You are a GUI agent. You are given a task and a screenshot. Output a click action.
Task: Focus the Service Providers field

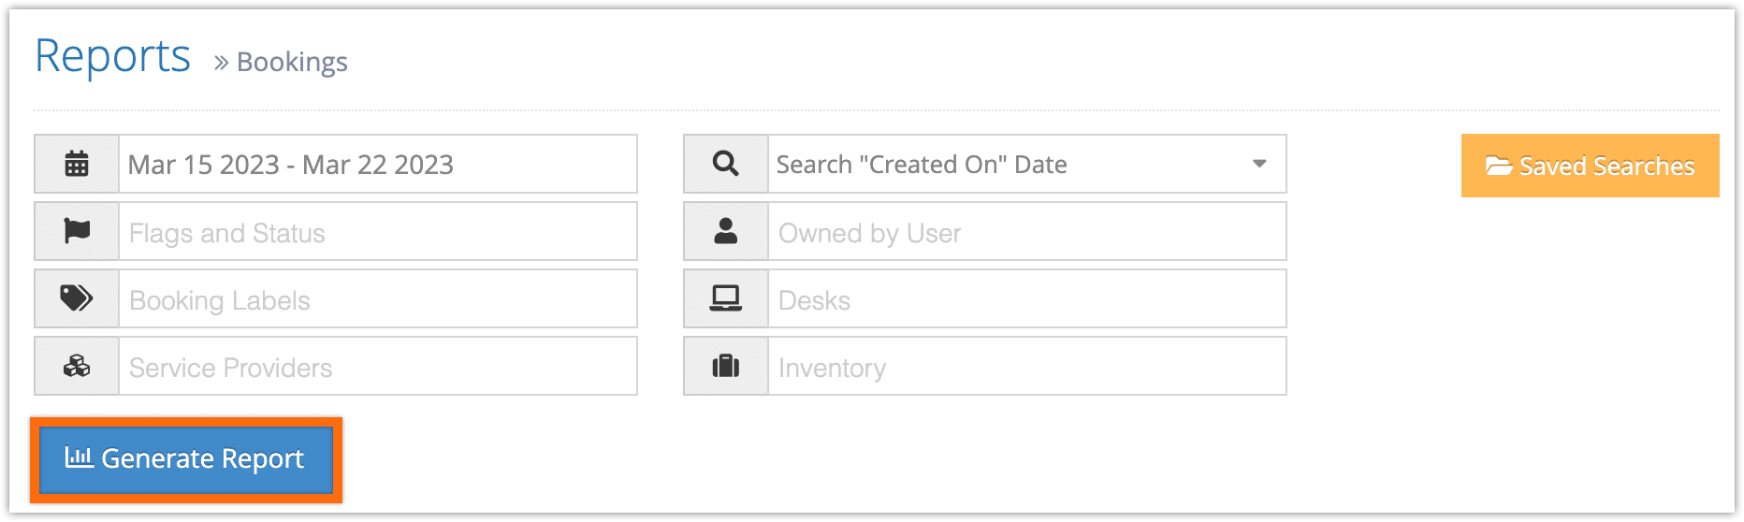[378, 366]
